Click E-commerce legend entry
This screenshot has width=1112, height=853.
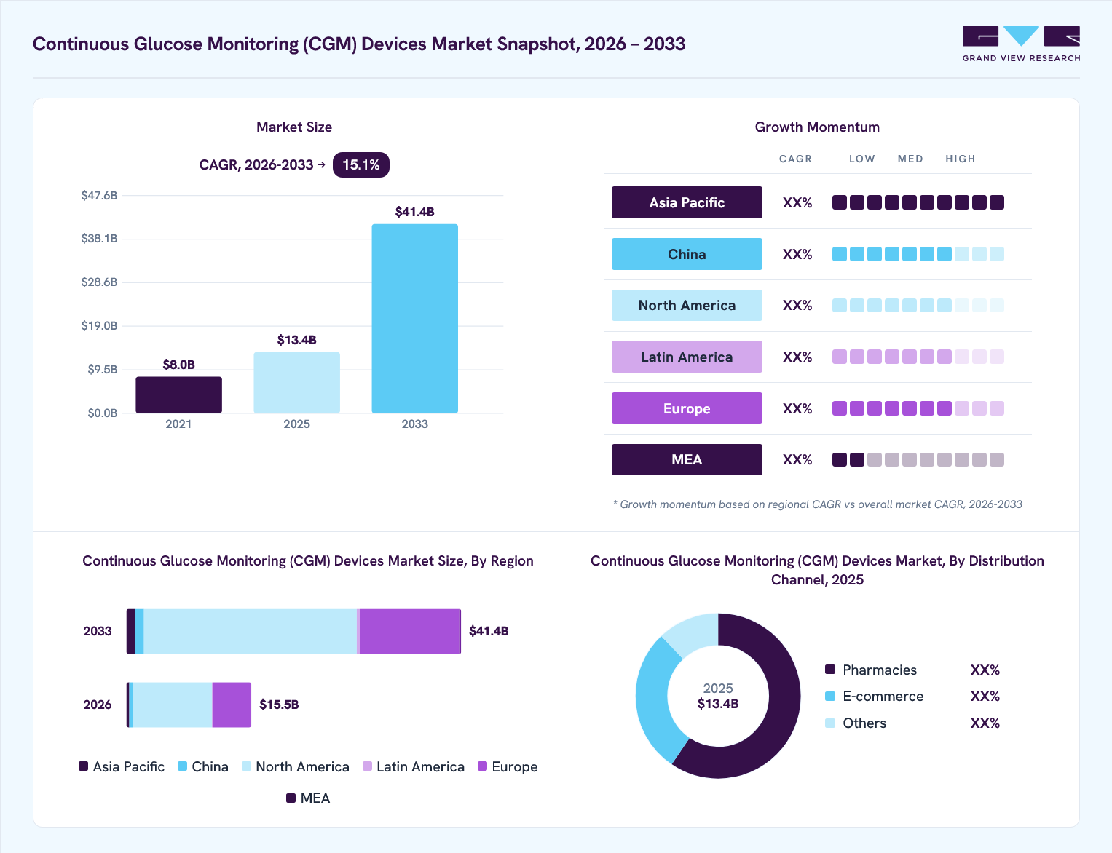pos(874,697)
